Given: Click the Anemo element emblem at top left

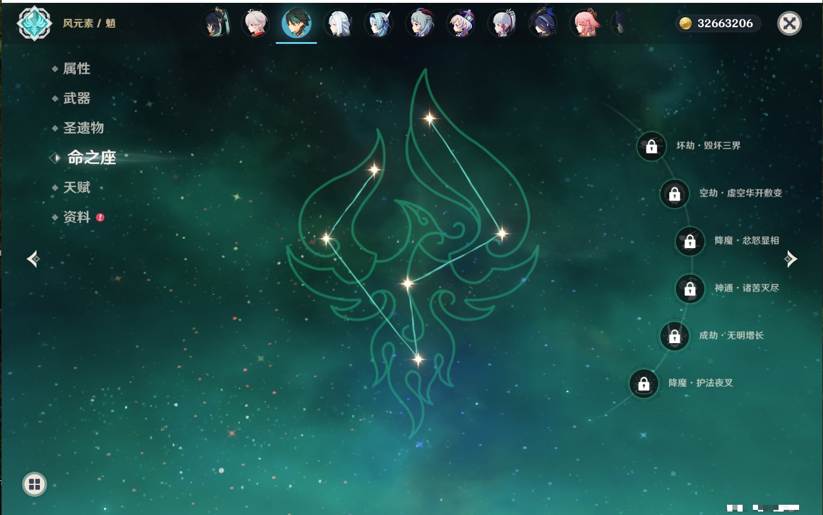Looking at the screenshot, I should pyautogui.click(x=34, y=23).
